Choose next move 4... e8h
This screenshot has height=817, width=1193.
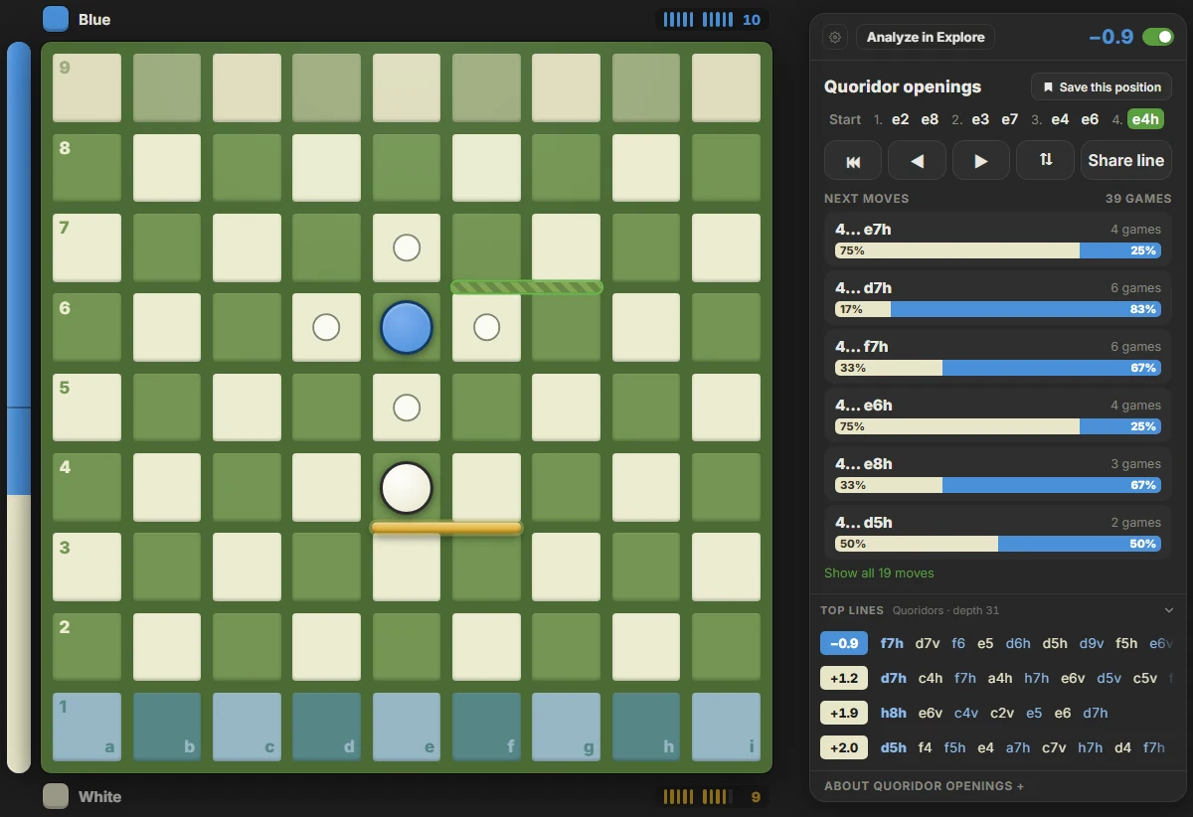tap(998, 474)
